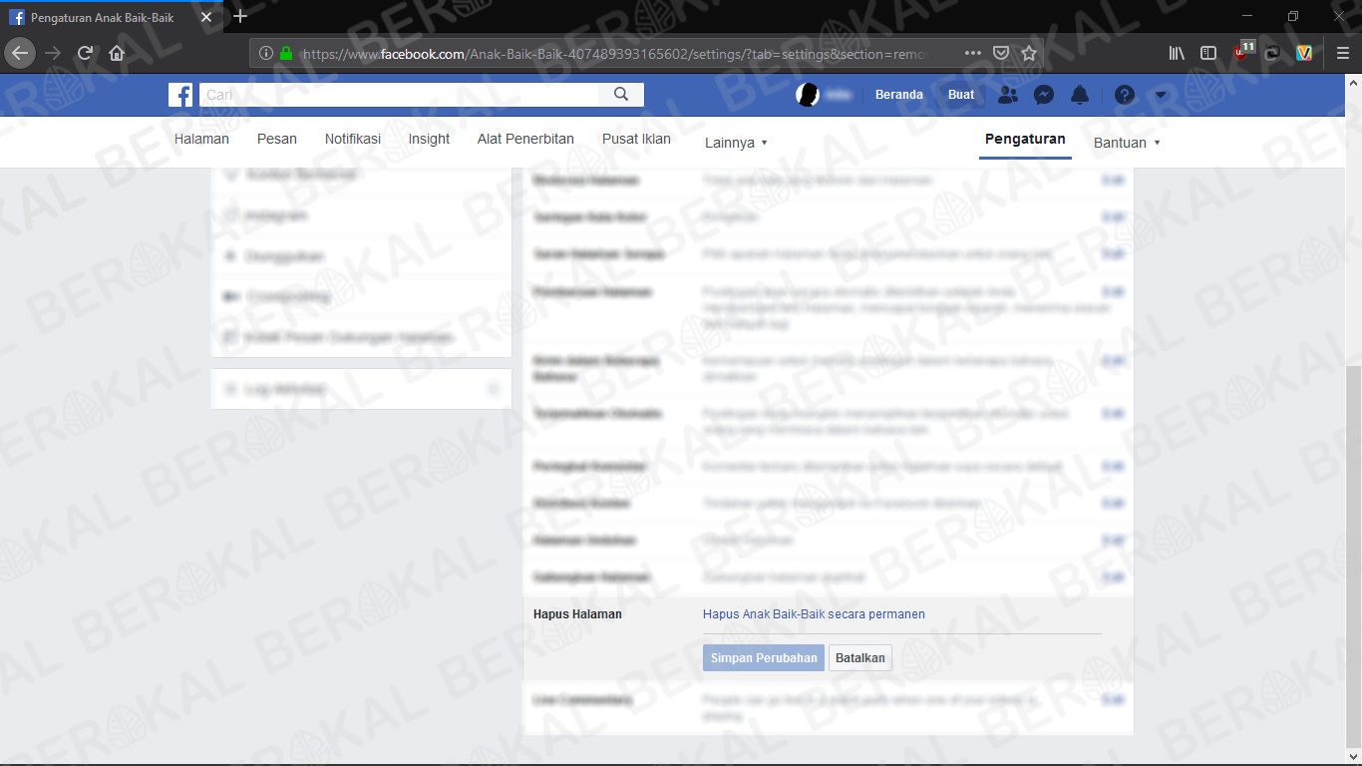Click the search magnifier in the Facebook search bar

coord(621,94)
